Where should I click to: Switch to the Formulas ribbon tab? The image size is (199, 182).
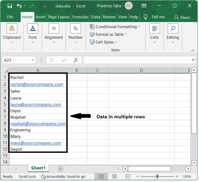80,17
